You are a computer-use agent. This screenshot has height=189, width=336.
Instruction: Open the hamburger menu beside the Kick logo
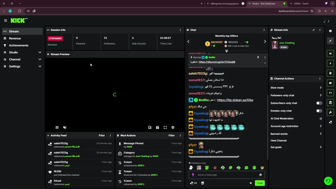click(6, 20)
